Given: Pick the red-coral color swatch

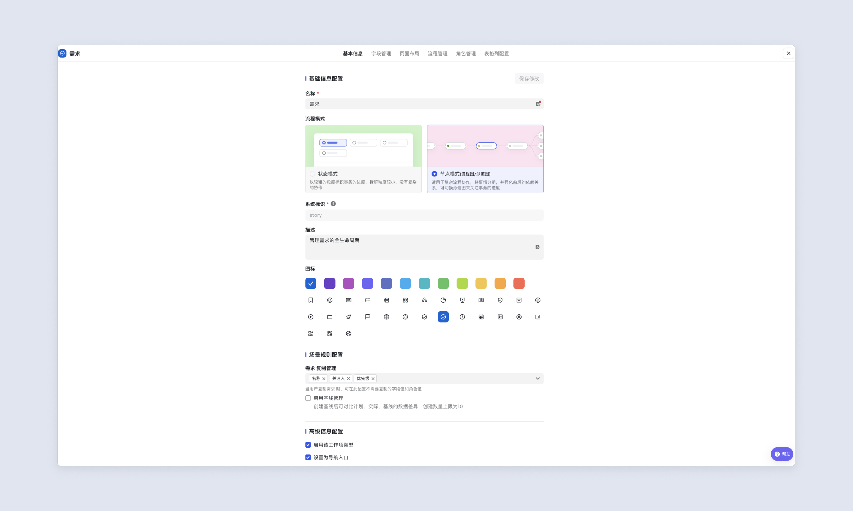Looking at the screenshot, I should (x=519, y=283).
